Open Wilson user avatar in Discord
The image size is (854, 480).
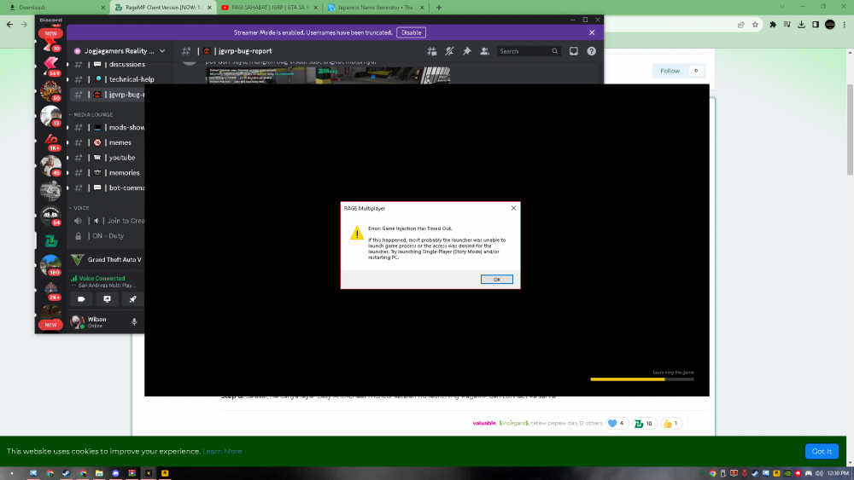click(x=77, y=321)
